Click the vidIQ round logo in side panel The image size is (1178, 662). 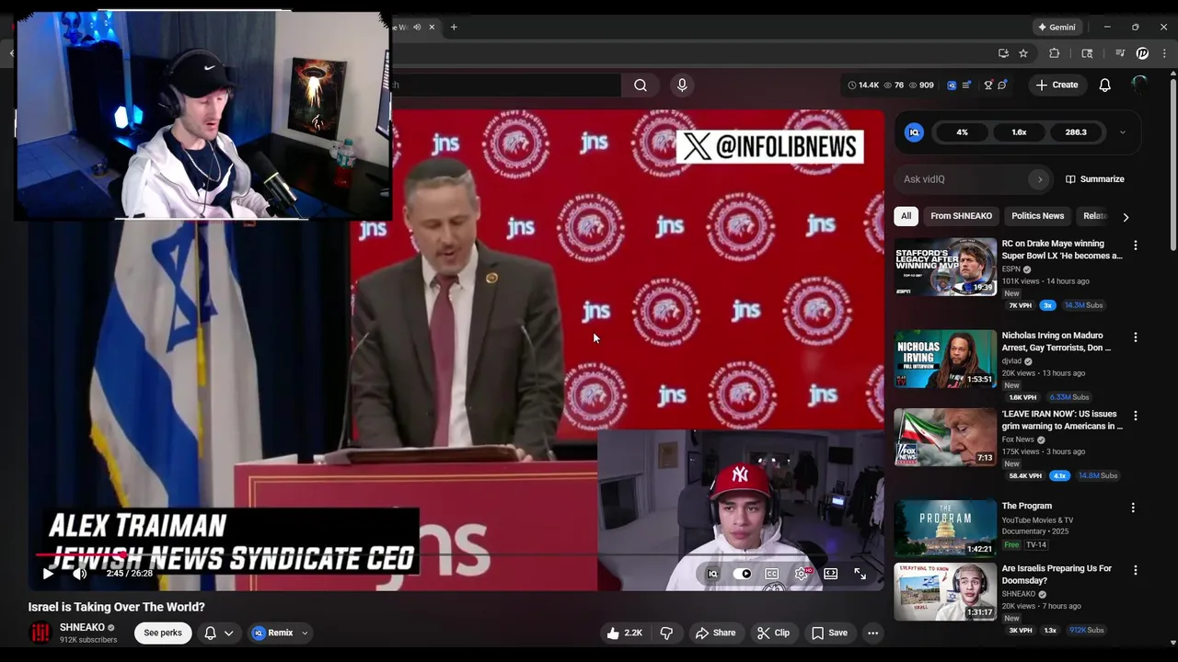pos(914,132)
